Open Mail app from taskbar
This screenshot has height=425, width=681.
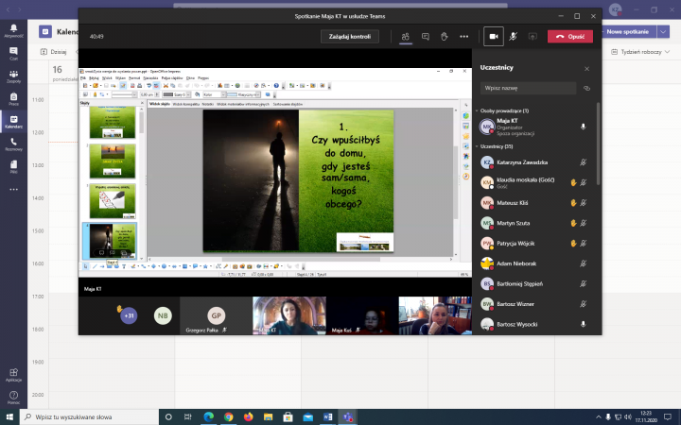(308, 416)
